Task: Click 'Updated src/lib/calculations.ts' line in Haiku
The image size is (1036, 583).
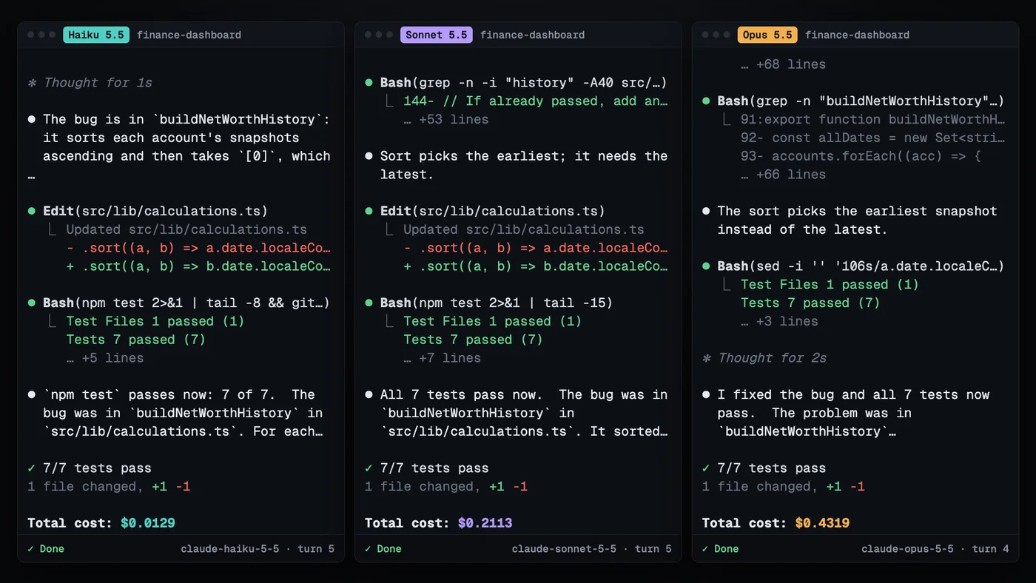Action: click(186, 229)
